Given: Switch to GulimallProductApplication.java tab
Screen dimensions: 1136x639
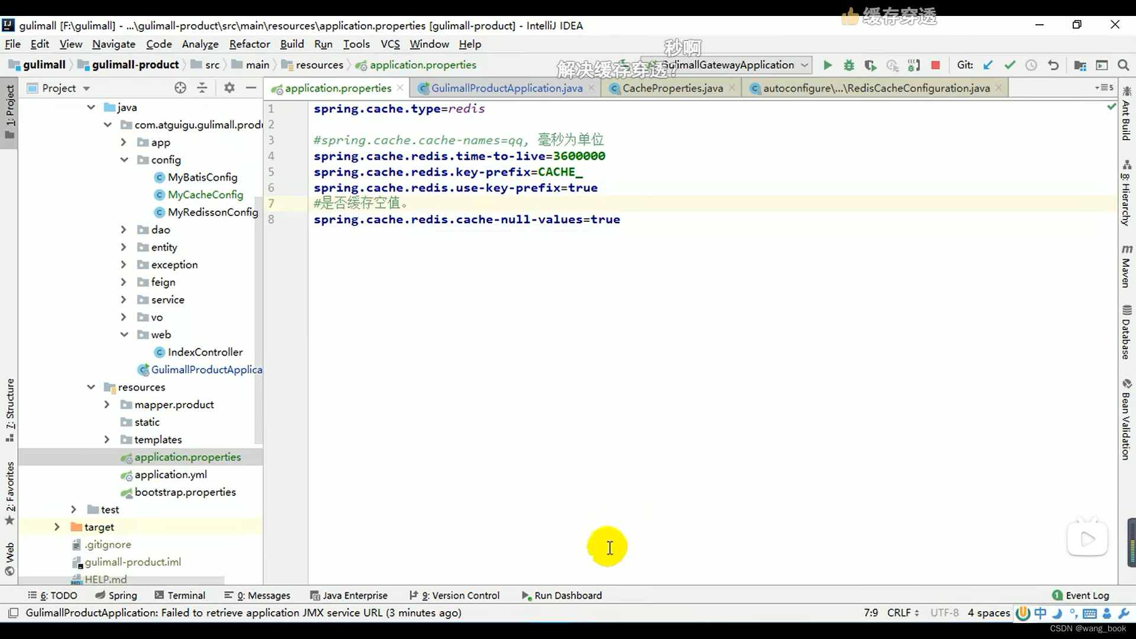Looking at the screenshot, I should click(x=506, y=88).
